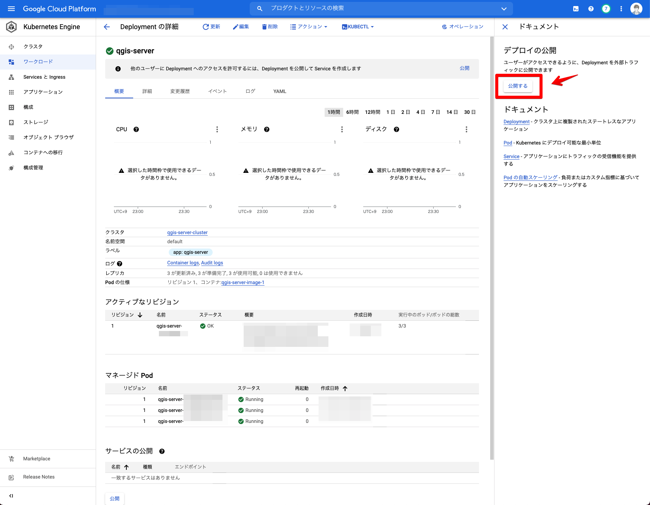
Task: Open オブジェクト ブラウザ in sidebar
Action: tap(48, 137)
